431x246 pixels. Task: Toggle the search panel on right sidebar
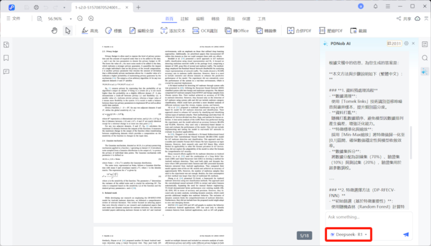(x=425, y=58)
